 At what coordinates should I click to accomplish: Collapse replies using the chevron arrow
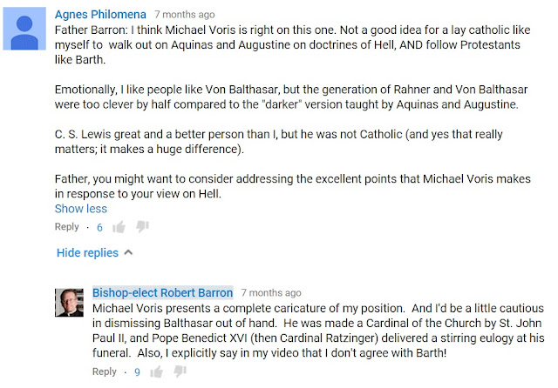click(129, 252)
